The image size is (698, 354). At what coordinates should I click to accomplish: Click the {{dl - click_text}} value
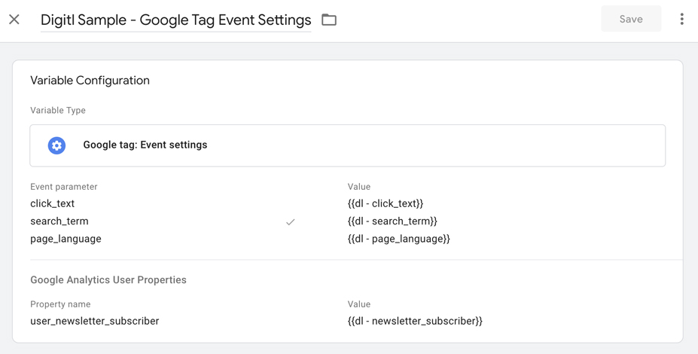click(385, 203)
